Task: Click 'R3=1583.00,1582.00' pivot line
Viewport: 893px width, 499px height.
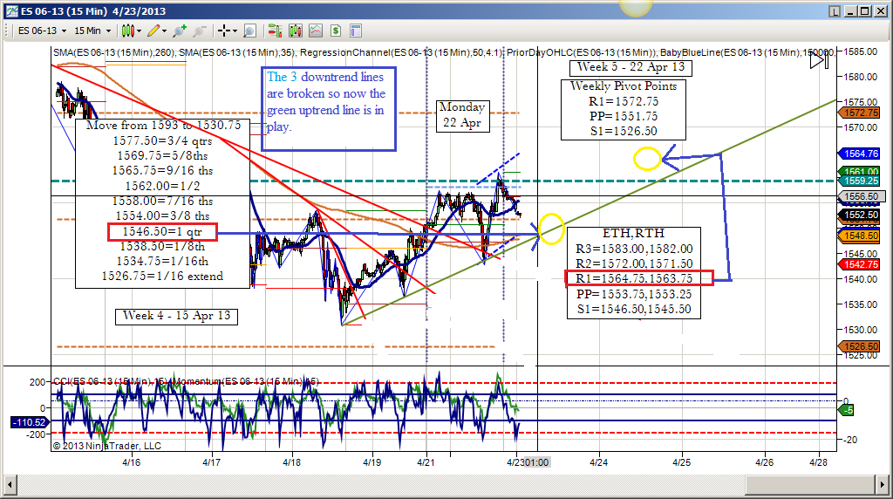Action: [634, 249]
